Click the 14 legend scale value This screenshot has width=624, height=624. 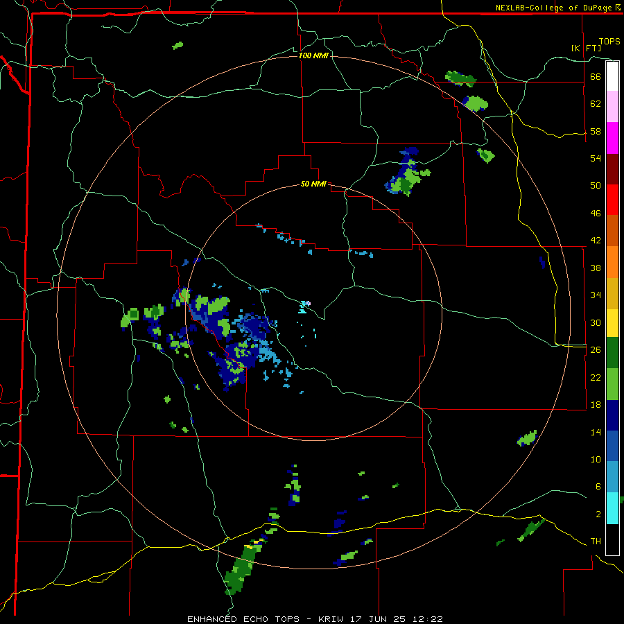(596, 432)
